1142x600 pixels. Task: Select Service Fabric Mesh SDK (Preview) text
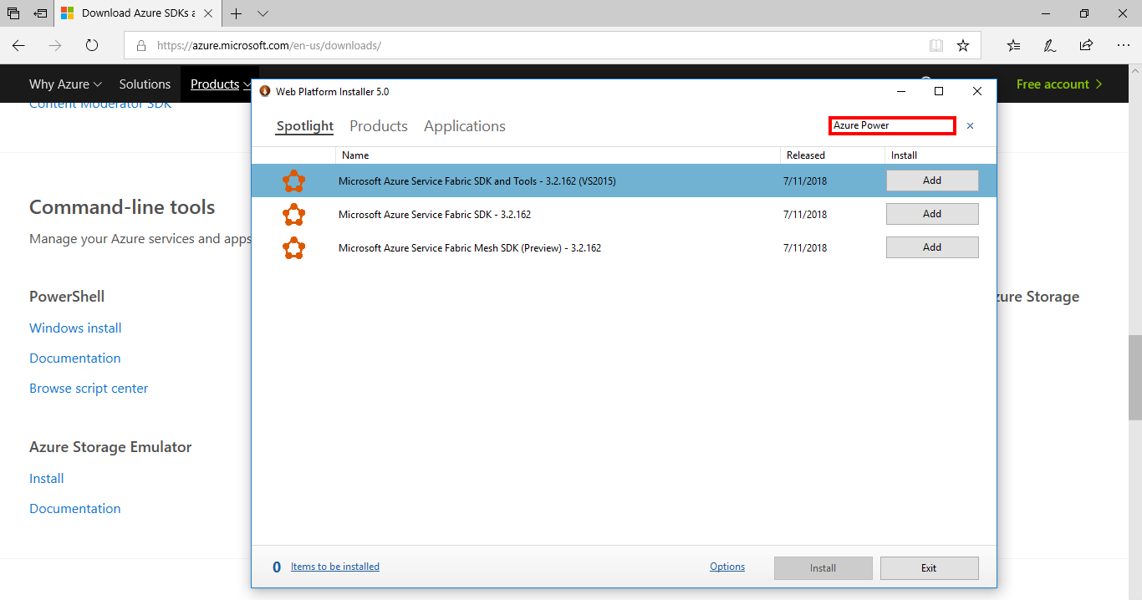[x=470, y=248]
